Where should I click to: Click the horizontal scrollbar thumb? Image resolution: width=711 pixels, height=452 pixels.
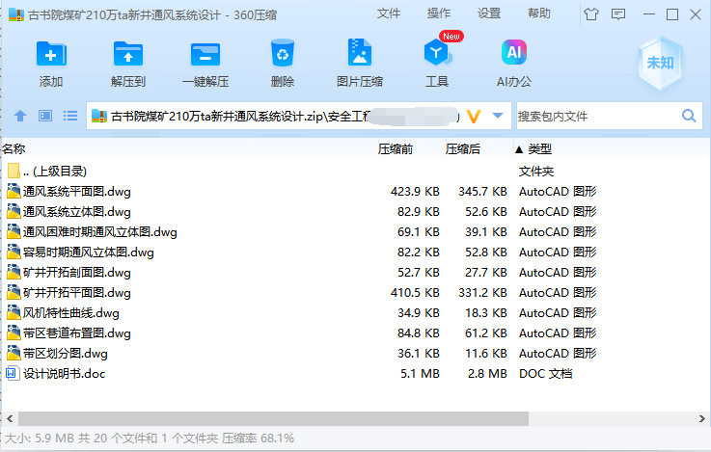coord(273,418)
